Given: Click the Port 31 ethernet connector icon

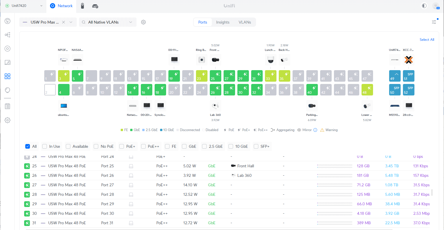Looking at the screenshot, I should 131,223.
